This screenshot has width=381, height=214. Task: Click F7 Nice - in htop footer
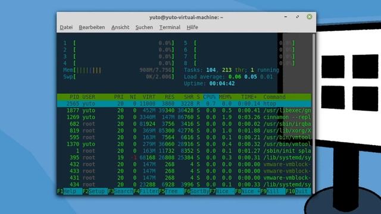[222, 191]
